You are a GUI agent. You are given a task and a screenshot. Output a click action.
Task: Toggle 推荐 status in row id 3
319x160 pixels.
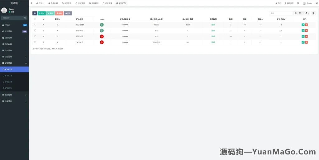tap(213, 31)
